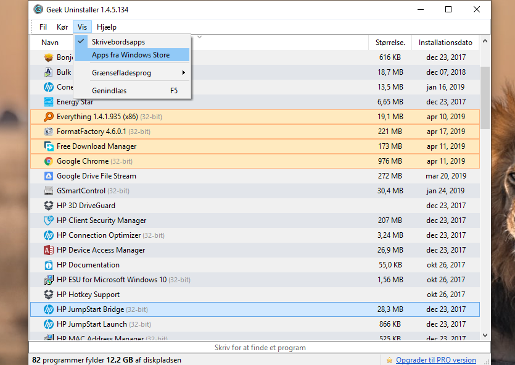Click the Opgrader til PRO version link
This screenshot has height=365, width=515.
pos(435,360)
